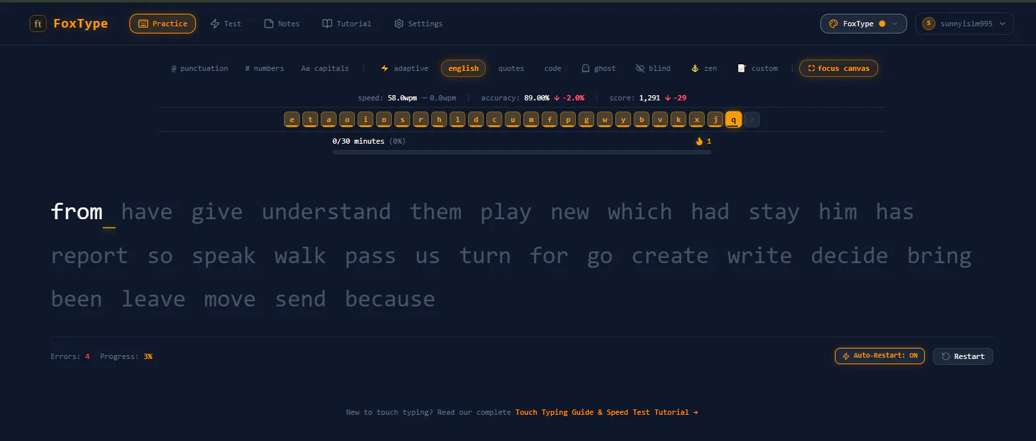Viewport: 1036px width, 441px height.
Task: Open the Settings tab
Action: coord(418,24)
